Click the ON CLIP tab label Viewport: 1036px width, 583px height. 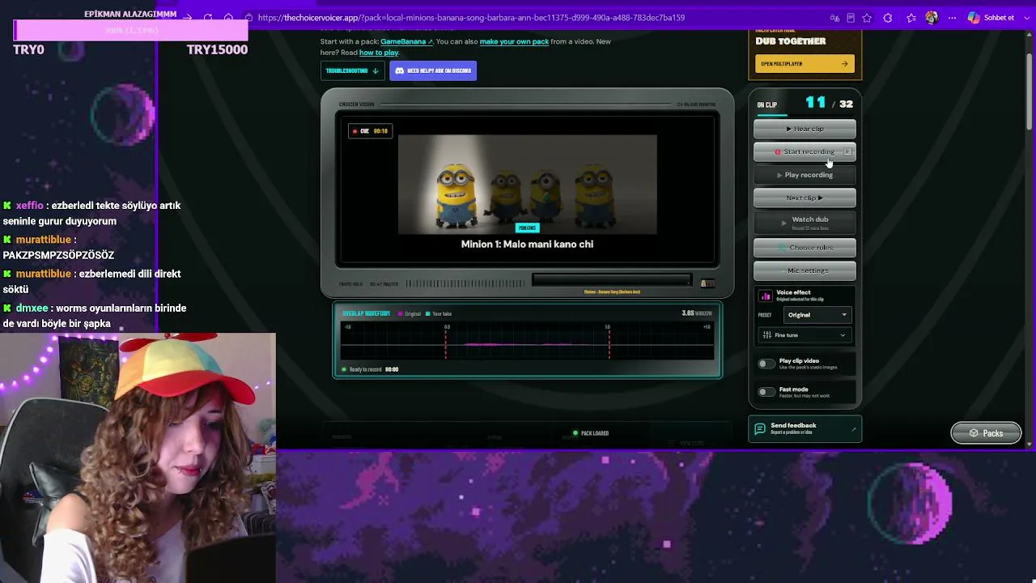(766, 105)
